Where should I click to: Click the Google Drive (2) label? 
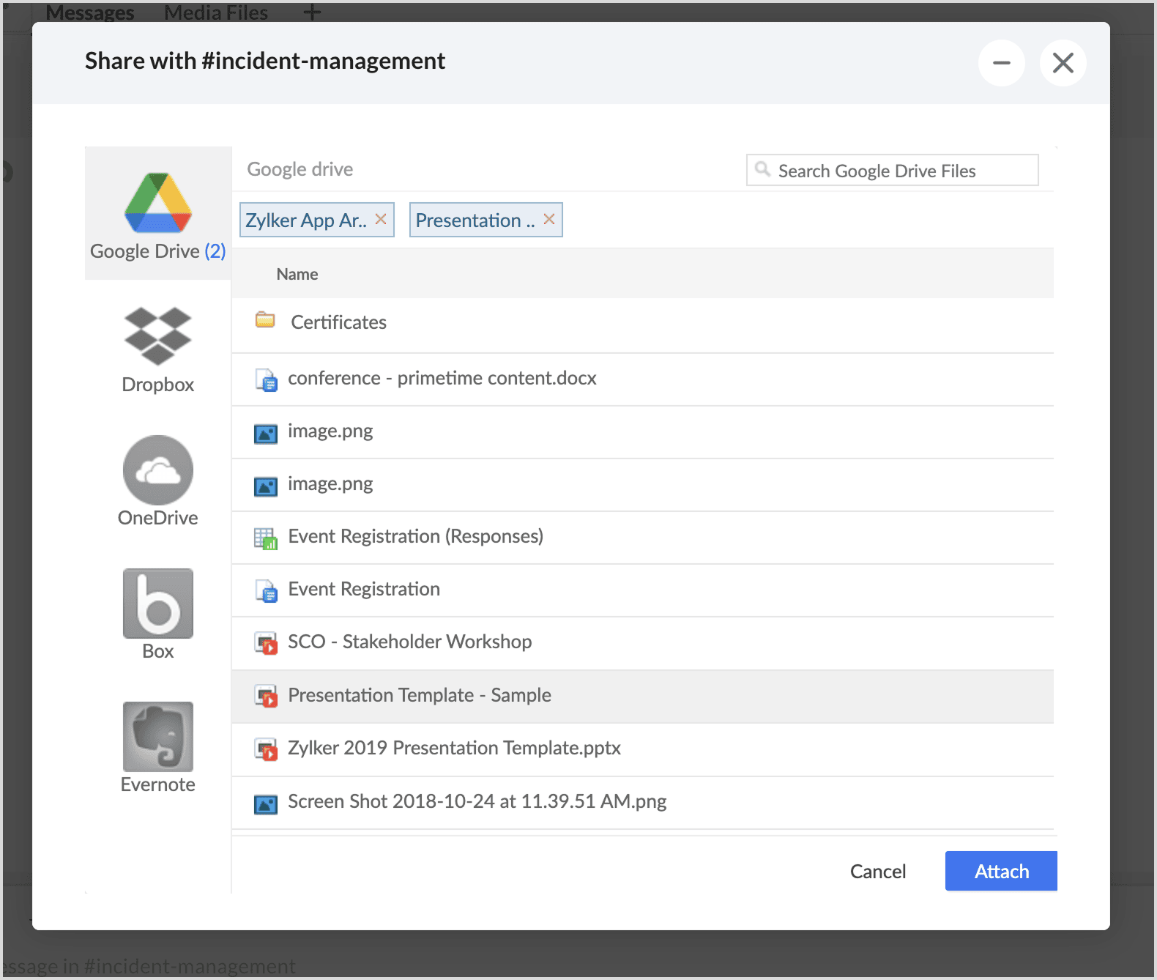(158, 251)
